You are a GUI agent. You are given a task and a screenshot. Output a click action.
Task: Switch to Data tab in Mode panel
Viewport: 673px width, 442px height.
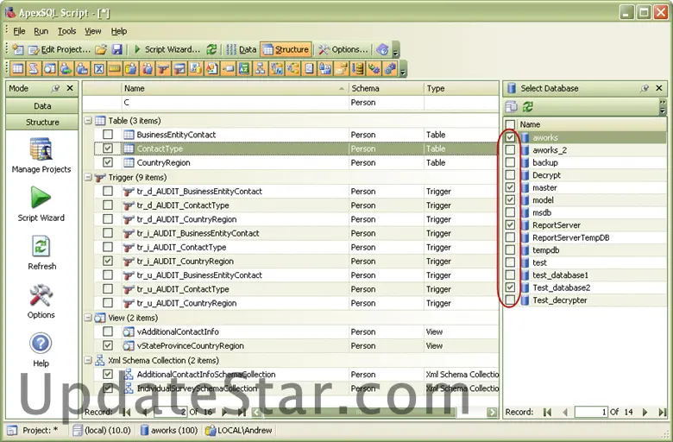(x=42, y=105)
